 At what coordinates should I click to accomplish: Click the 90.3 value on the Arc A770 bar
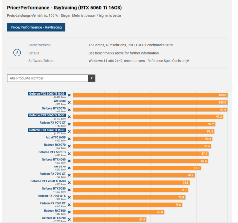click(x=208, y=139)
